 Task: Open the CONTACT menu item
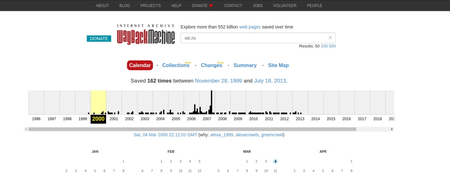(233, 6)
